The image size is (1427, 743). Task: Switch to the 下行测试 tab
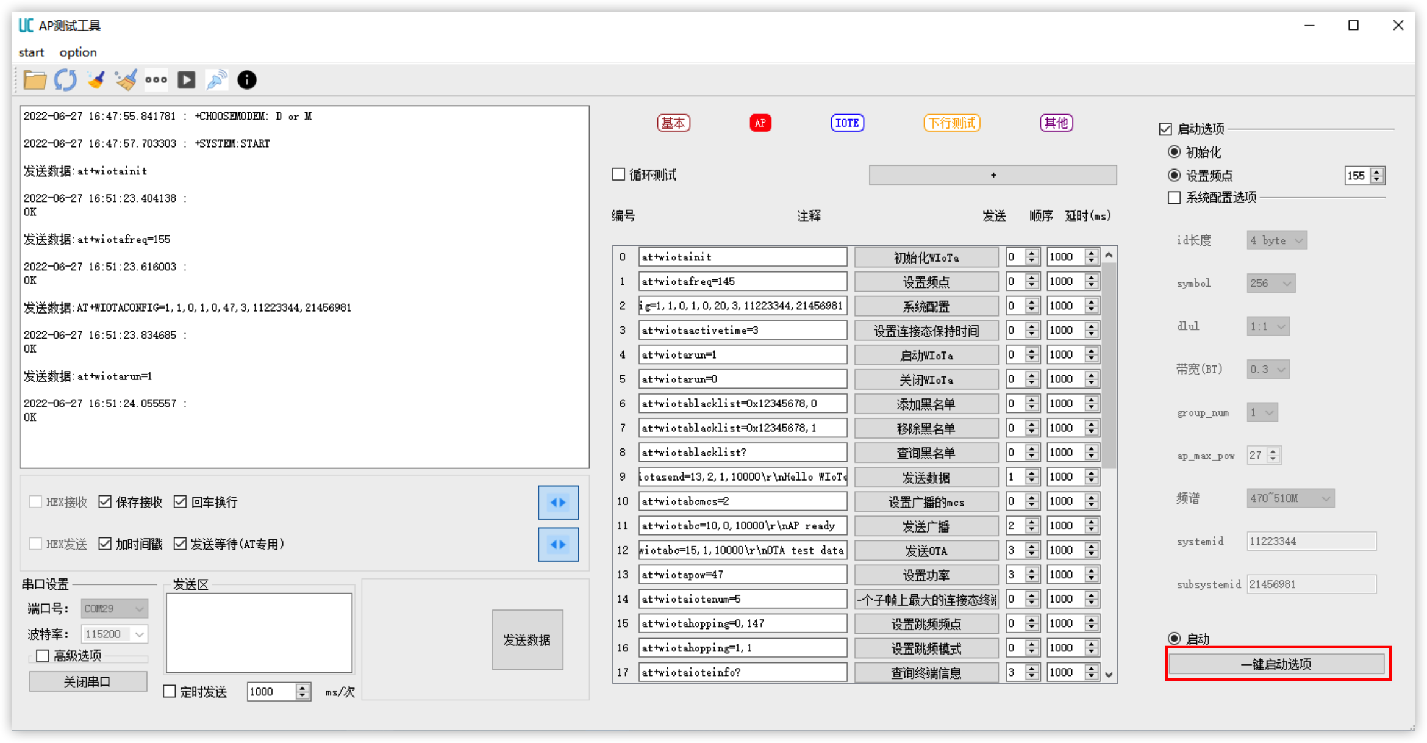pos(951,123)
